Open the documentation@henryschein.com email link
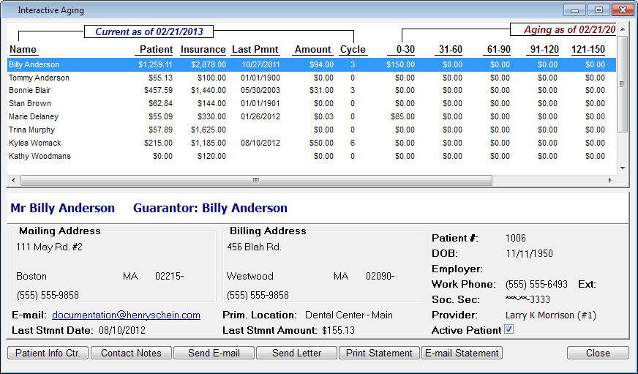The image size is (638, 374). coord(126,315)
